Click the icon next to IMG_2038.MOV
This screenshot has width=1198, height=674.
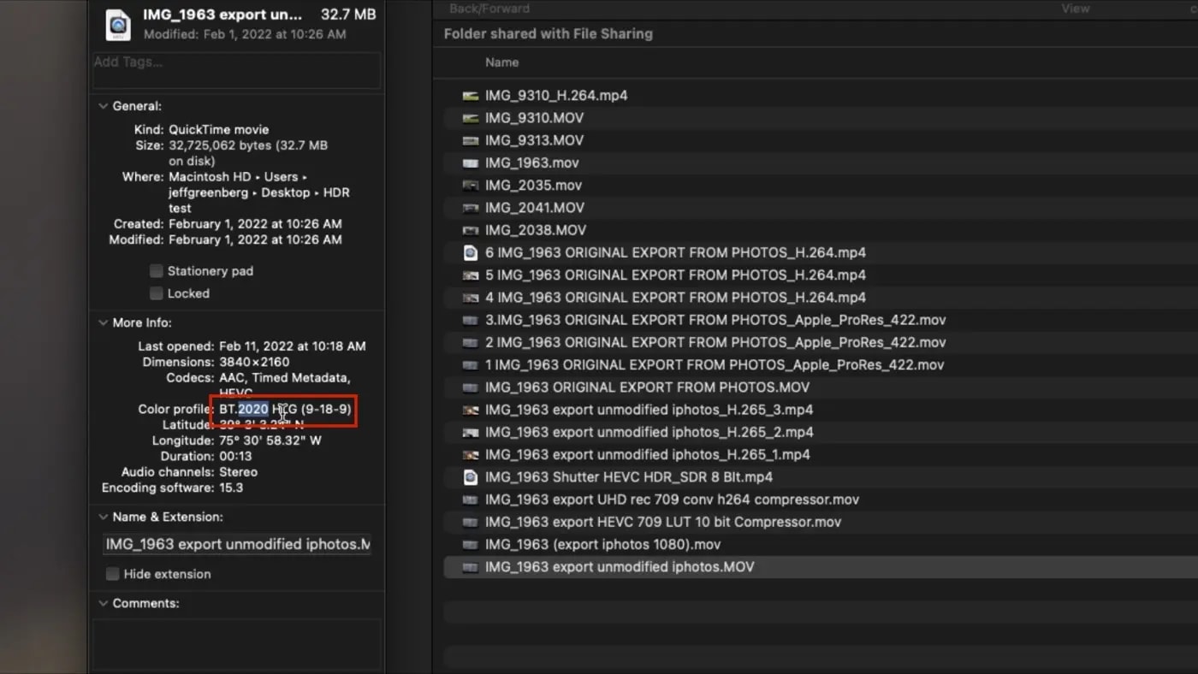click(x=470, y=229)
